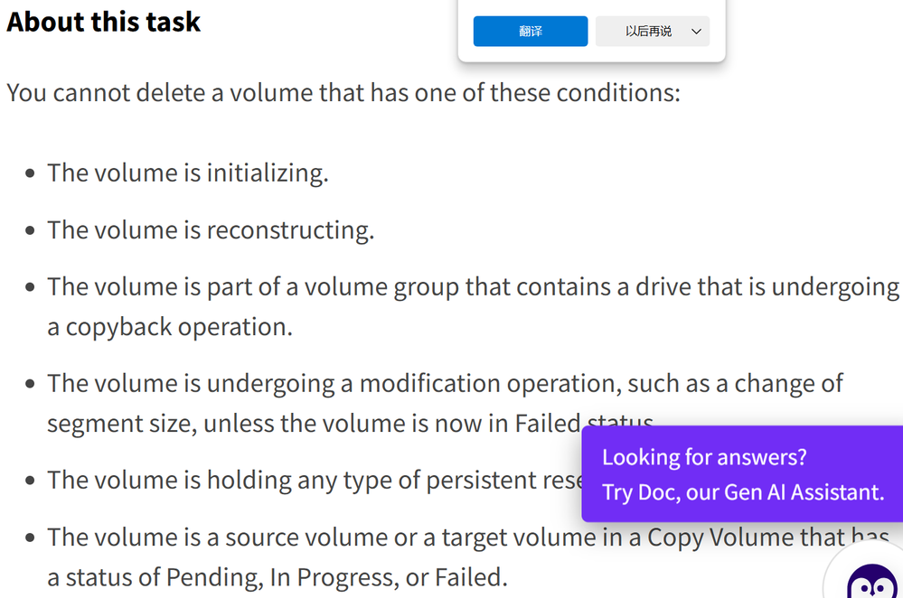The width and height of the screenshot is (903, 598).
Task: Click the About this task heading
Action: [x=104, y=22]
